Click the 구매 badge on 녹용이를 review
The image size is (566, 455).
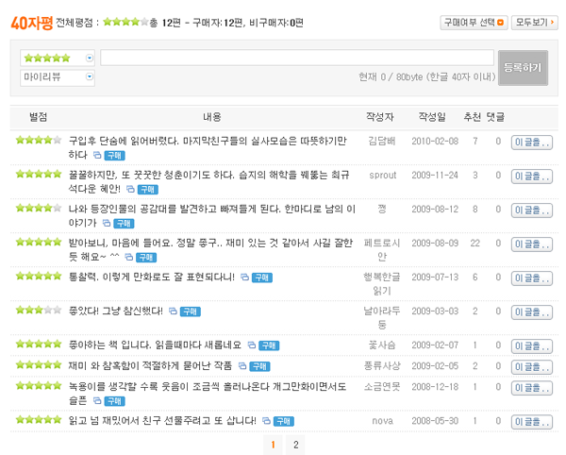coord(115,401)
